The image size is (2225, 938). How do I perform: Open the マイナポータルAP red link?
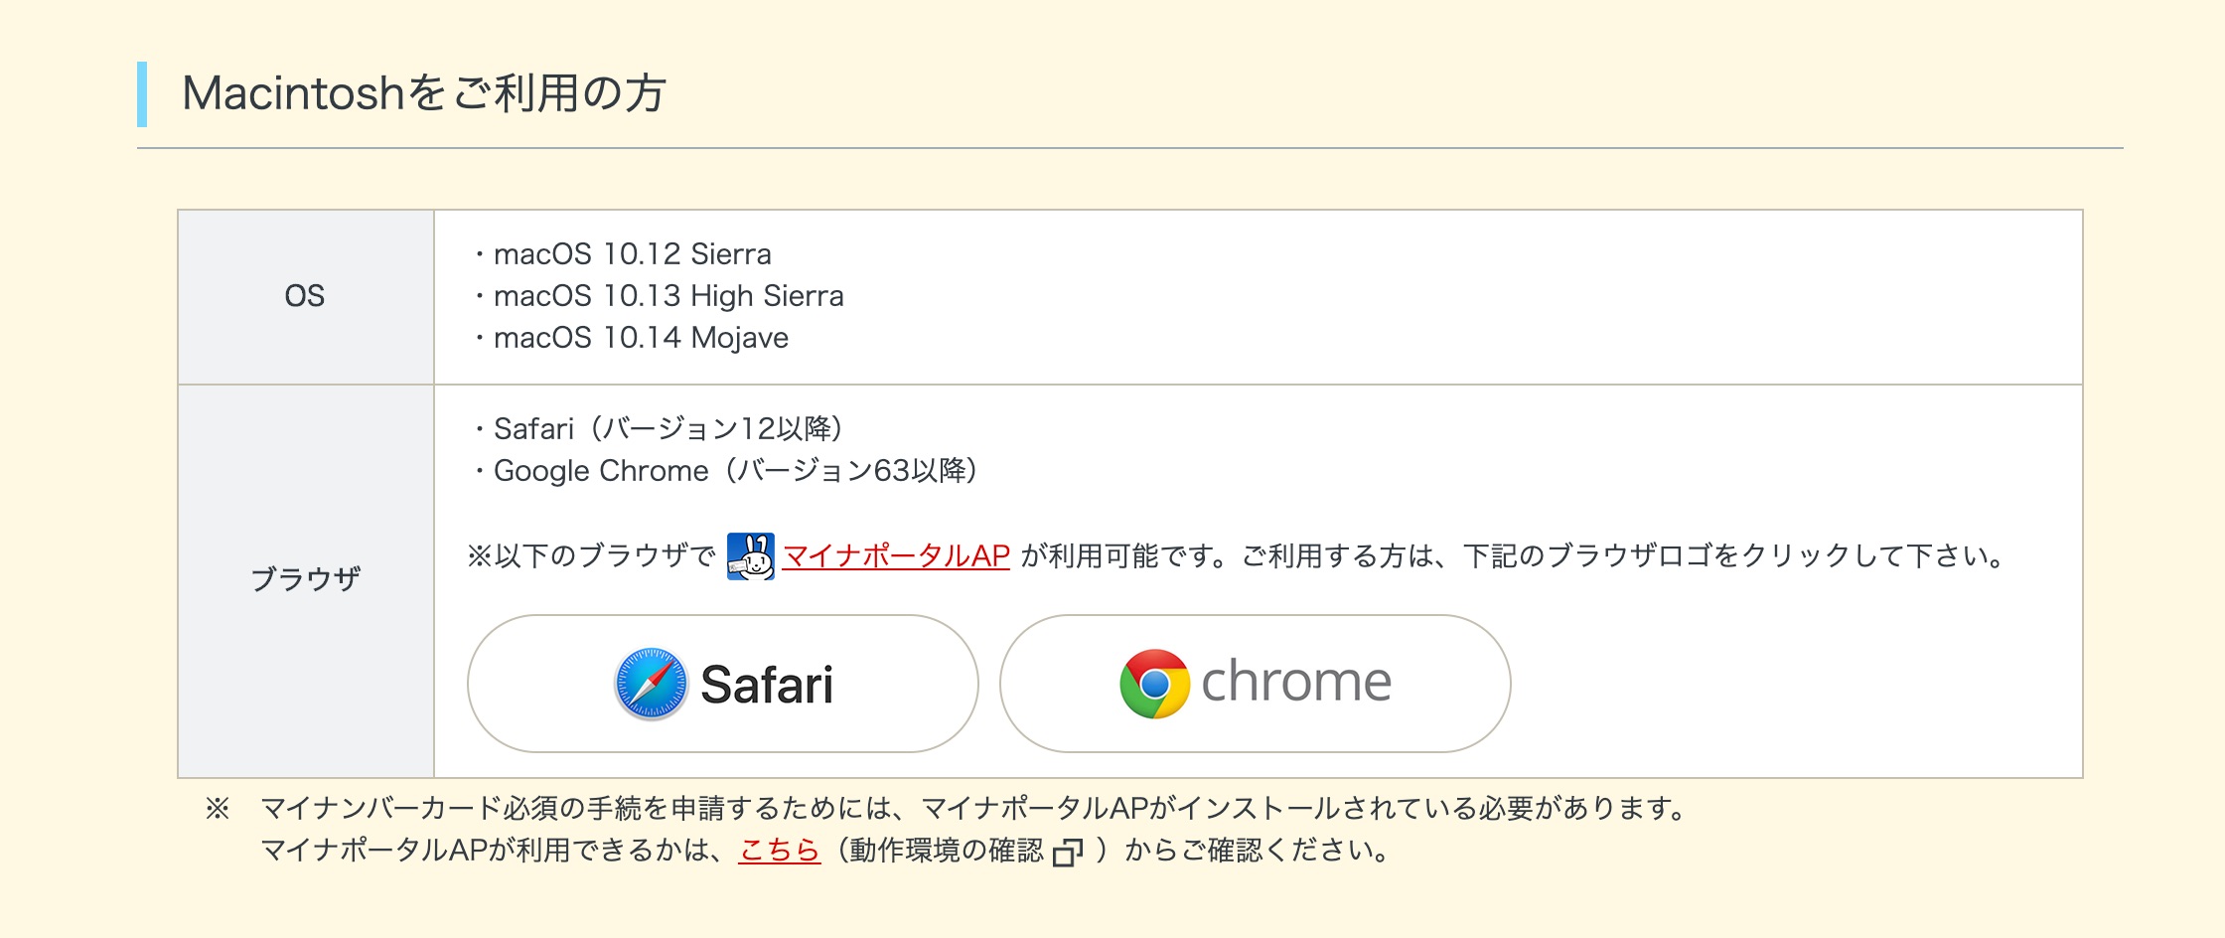point(896,555)
